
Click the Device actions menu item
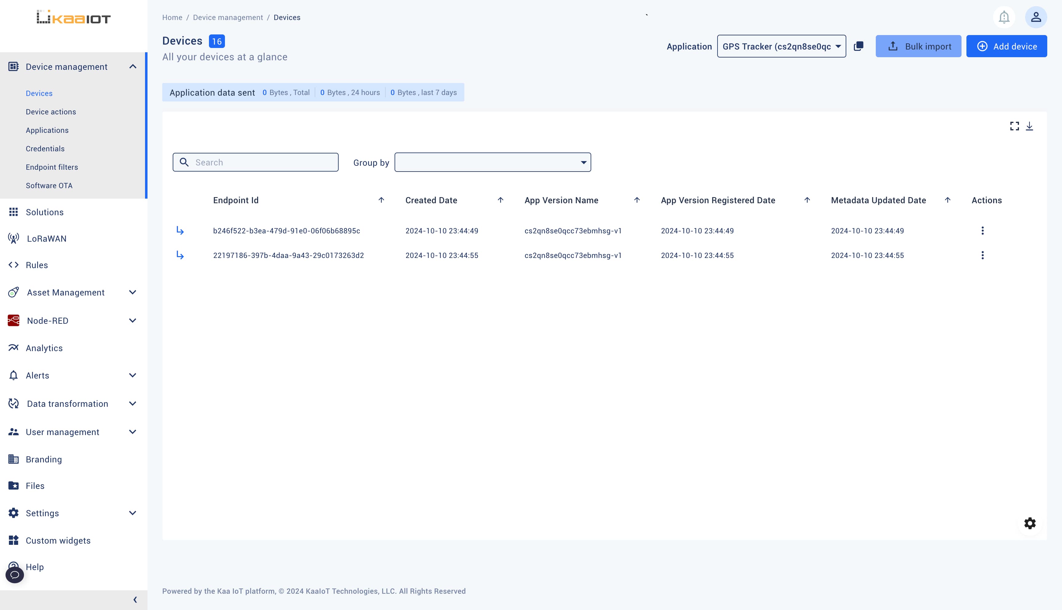pos(51,112)
